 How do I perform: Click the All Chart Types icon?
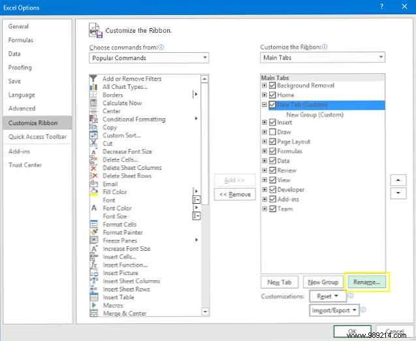click(93, 87)
